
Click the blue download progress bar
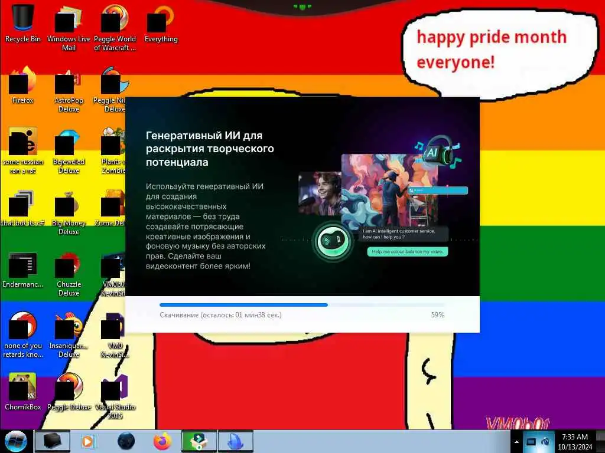pos(243,305)
